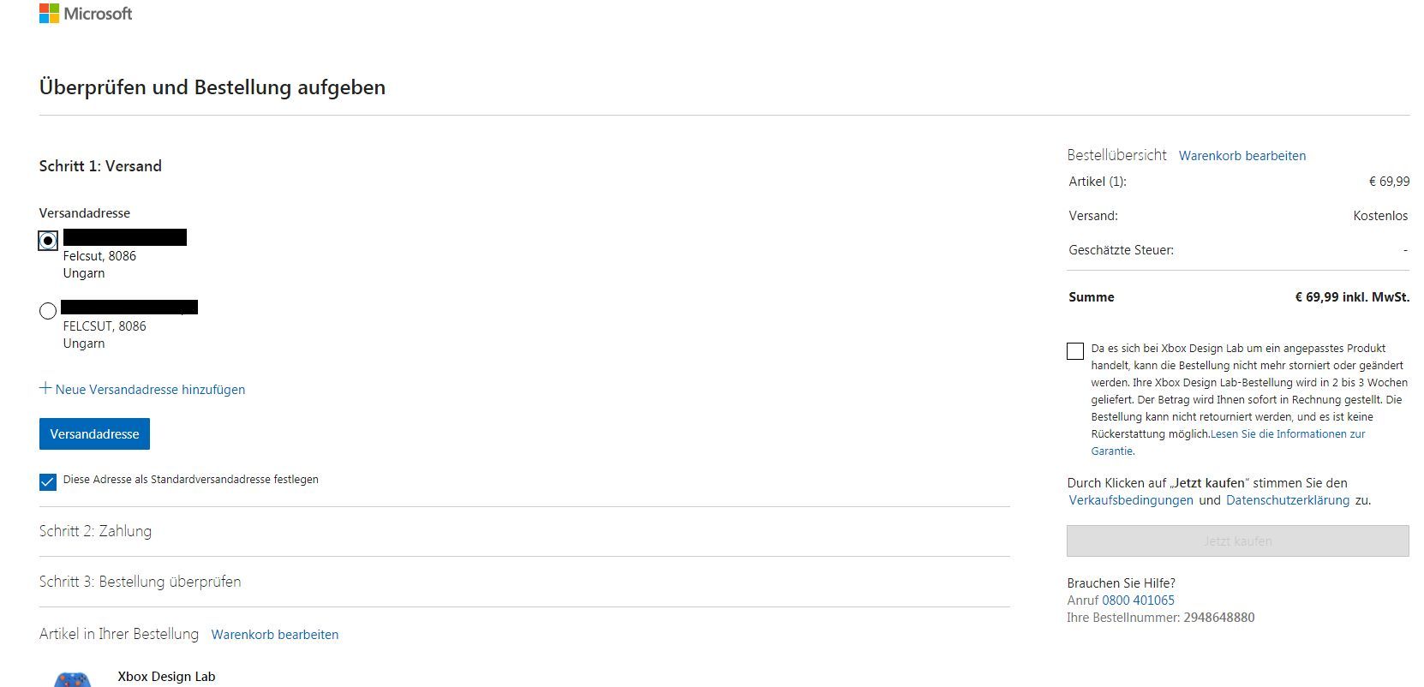
Task: Click the help phone number 0800 401065
Action: 1138,600
